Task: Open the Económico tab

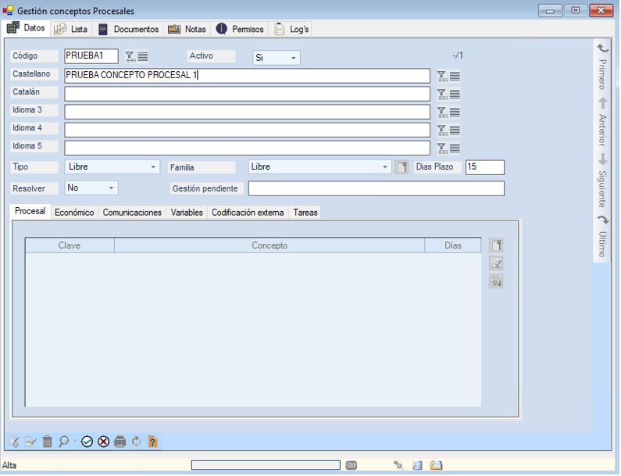Action: tap(74, 213)
